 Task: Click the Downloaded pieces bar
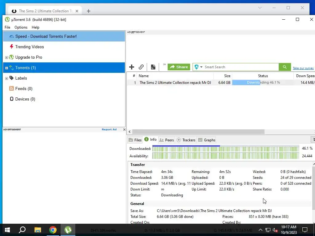tap(225, 148)
